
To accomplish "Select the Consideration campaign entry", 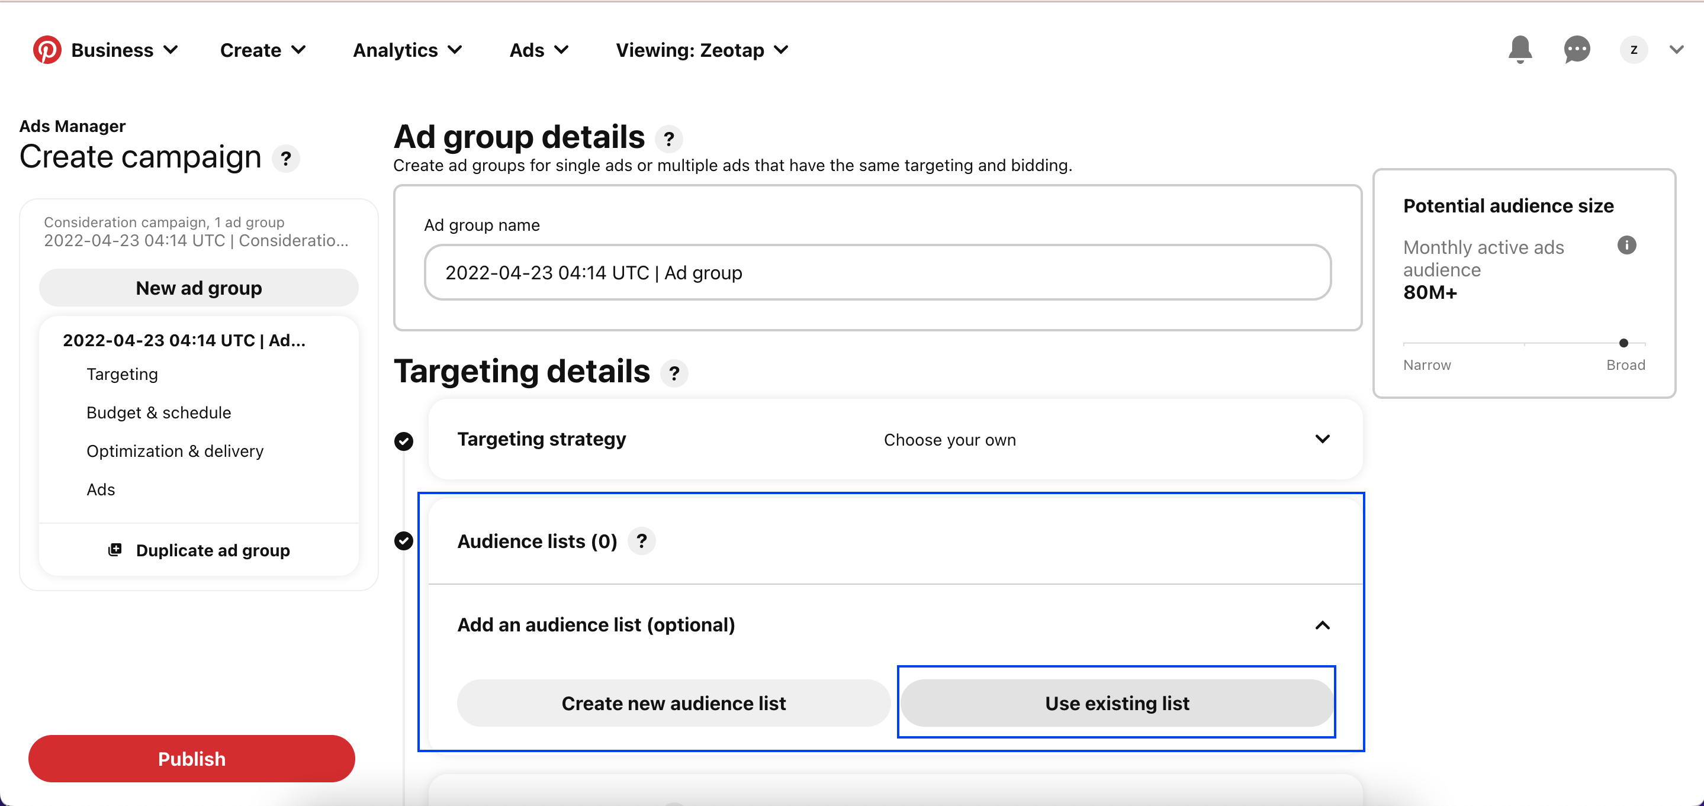I will click(196, 231).
